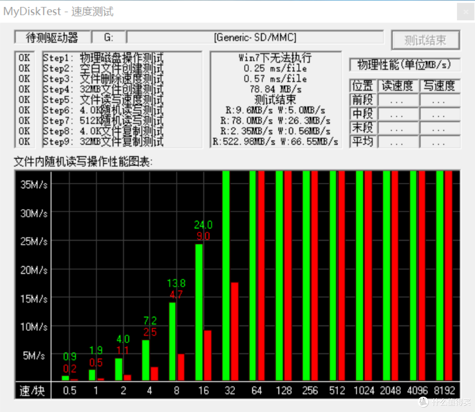475x412 pixels.
Task: Click the R:9.6MB/s W:5.0MB/s result
Action: coord(275,110)
